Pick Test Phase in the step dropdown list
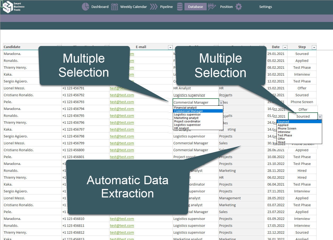This screenshot has height=240, width=333. 299,135
